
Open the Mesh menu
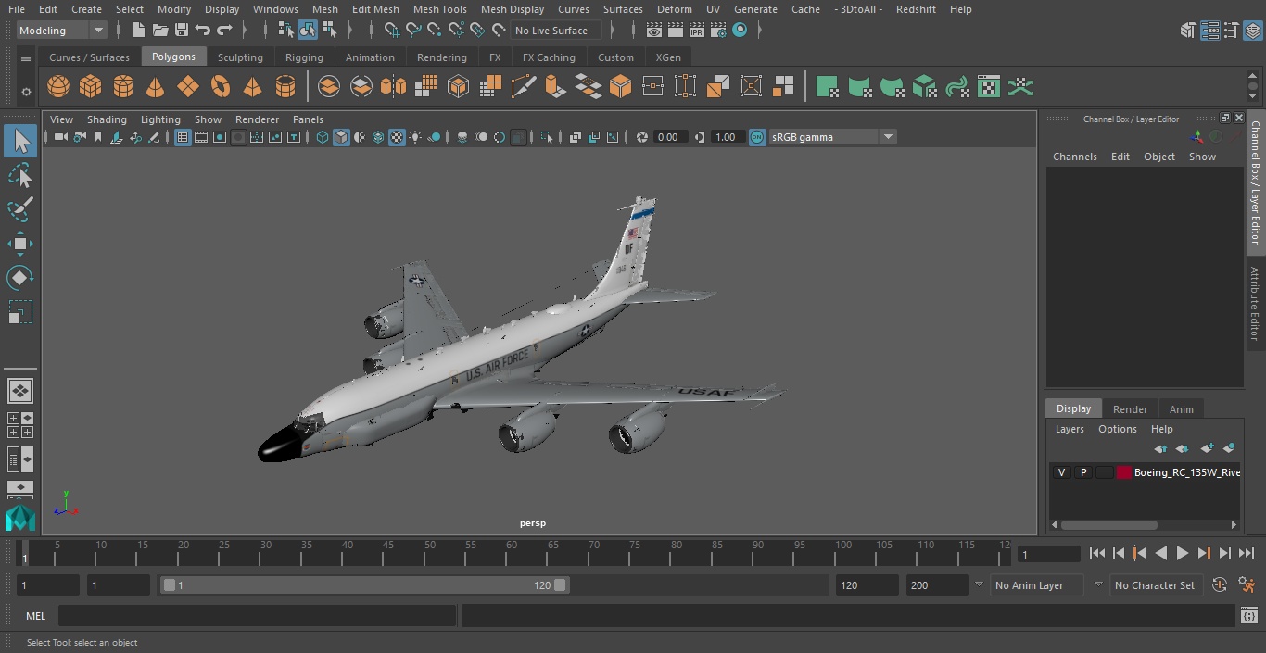click(324, 9)
